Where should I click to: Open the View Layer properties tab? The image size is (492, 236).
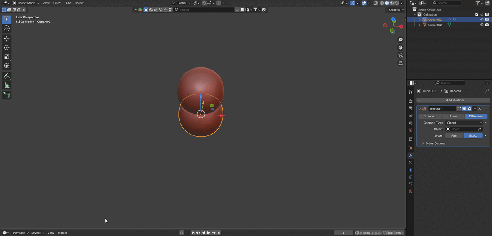coord(410,116)
